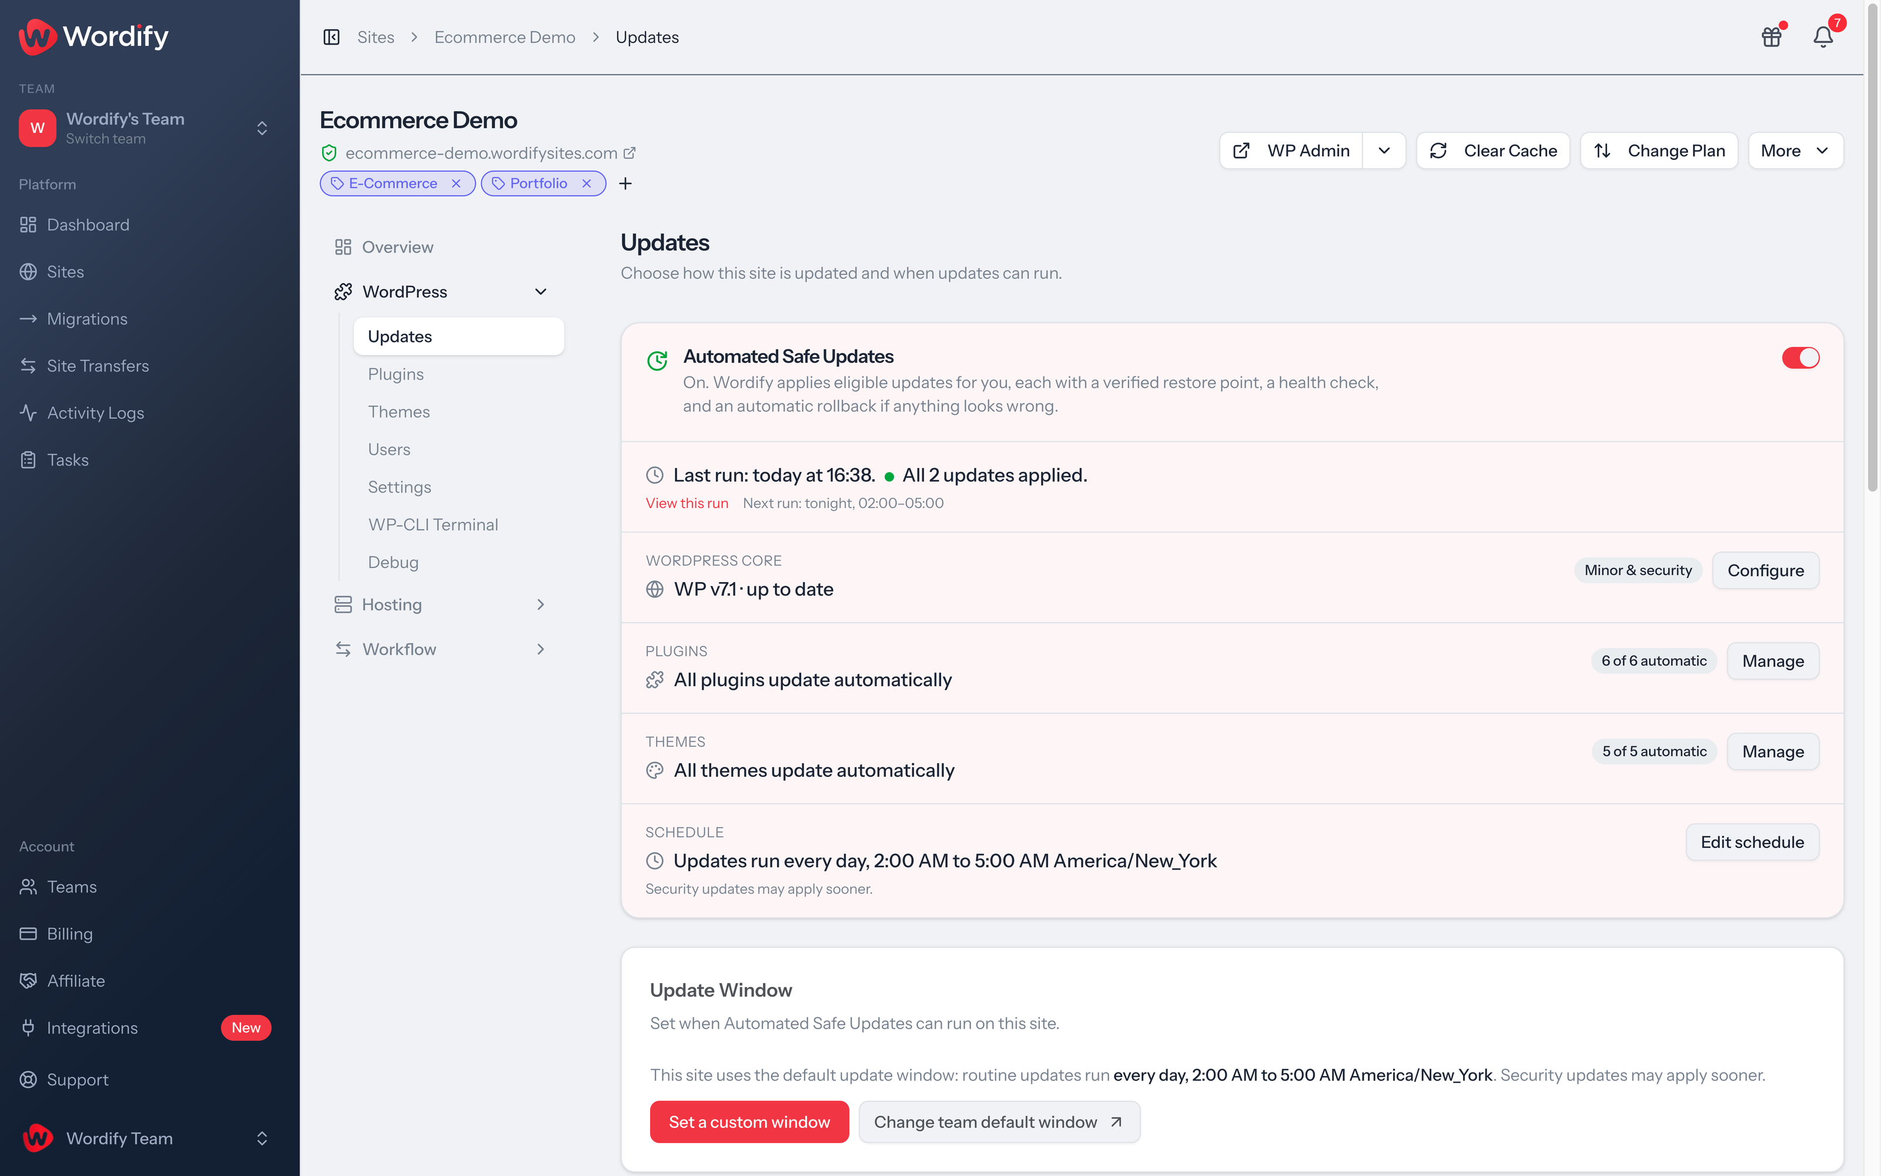The image size is (1881, 1176).
Task: Click Change team default window
Action: [x=999, y=1121]
